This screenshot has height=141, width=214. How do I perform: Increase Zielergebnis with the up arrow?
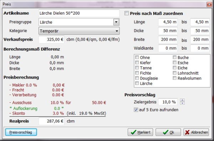tap(182, 100)
